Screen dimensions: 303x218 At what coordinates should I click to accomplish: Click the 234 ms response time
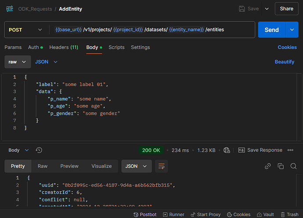[180, 150]
